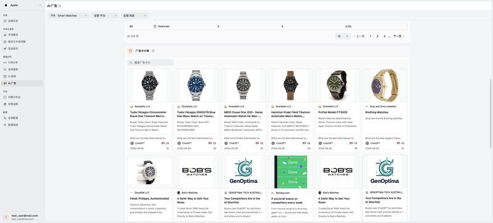Click ChatGPT icon on Breitling Watches card
This screenshot has height=223, width=493.
(x=367, y=143)
